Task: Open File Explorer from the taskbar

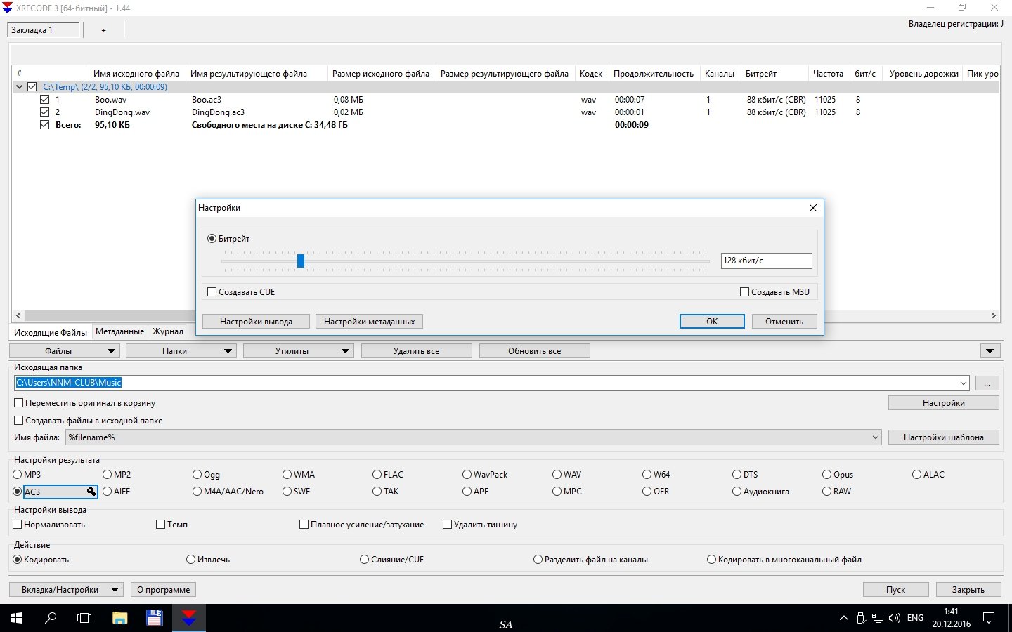Action: (119, 618)
